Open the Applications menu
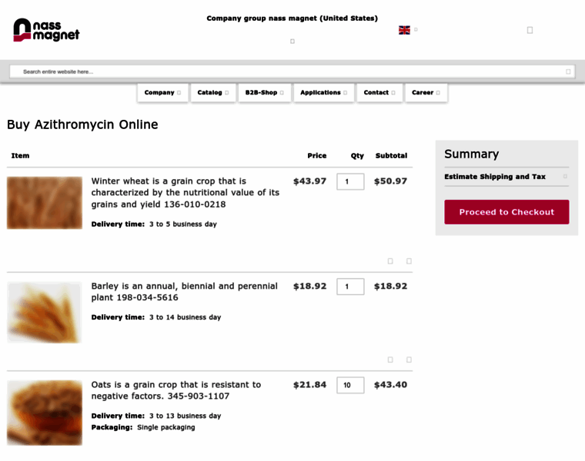Viewport: 585px width, 461px height. 323,92
